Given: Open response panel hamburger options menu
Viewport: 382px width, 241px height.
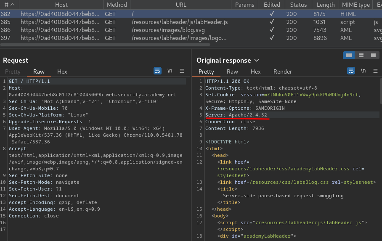Looking at the screenshot, I should pos(375,71).
